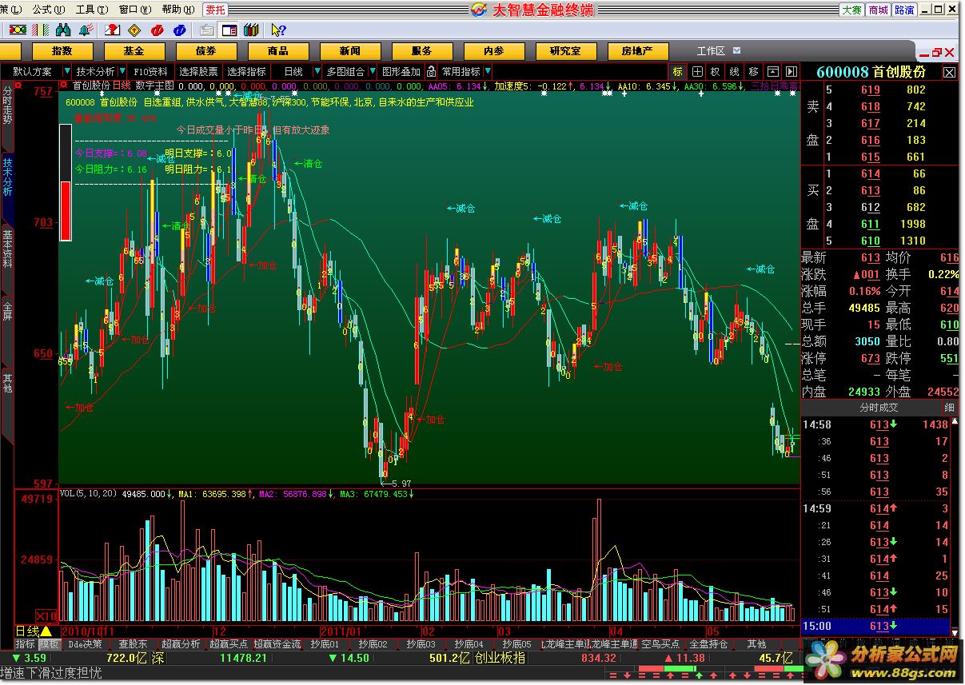965x685 pixels.
Task: Click the red circular logo icon
Action: point(158,30)
